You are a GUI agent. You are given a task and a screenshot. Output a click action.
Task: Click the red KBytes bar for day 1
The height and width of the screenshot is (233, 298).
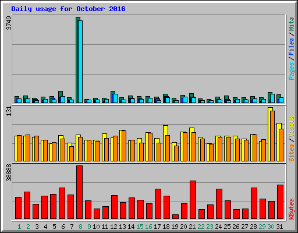18,208
